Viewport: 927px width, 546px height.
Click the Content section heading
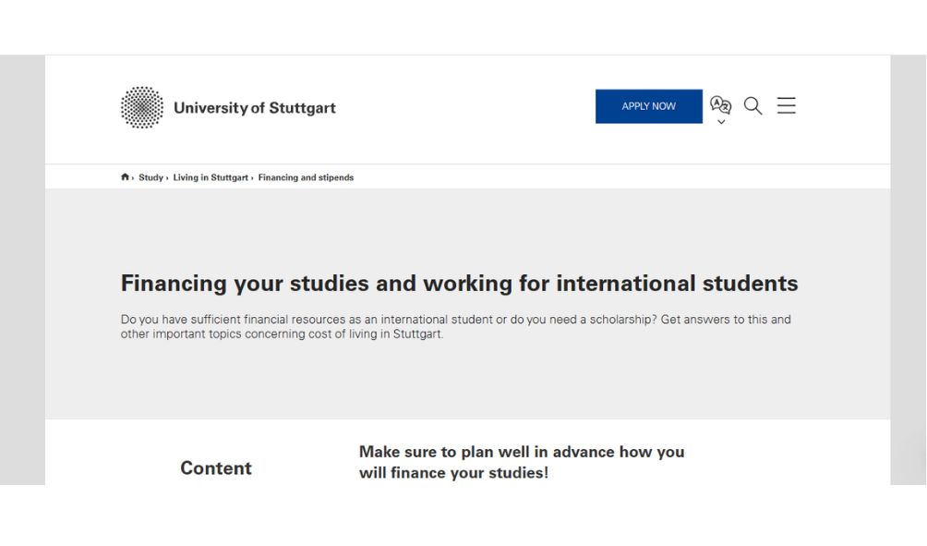click(216, 467)
